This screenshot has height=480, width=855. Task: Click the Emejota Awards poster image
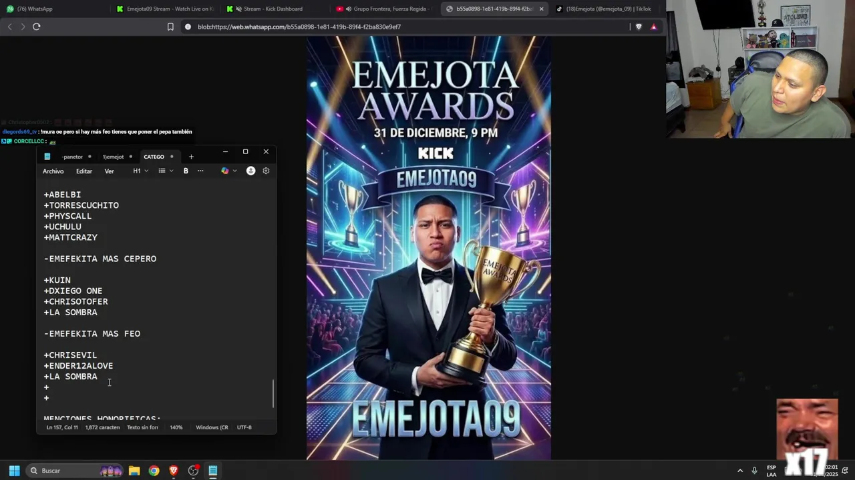(x=429, y=248)
